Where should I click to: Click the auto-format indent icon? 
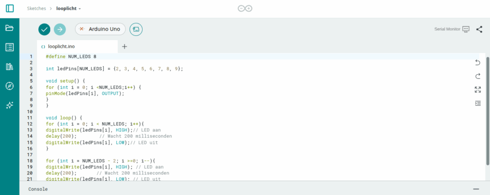coord(478,103)
